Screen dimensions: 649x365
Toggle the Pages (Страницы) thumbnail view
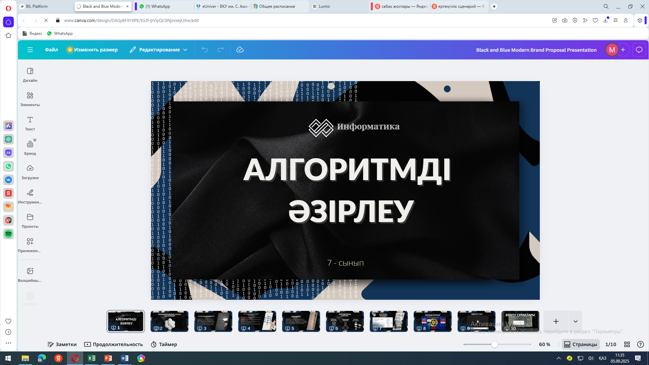pyautogui.click(x=581, y=344)
